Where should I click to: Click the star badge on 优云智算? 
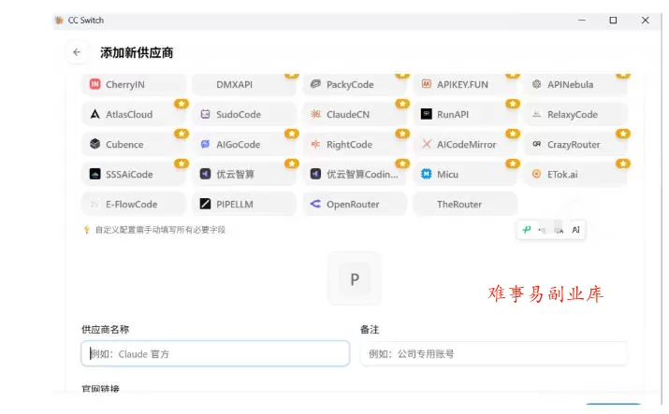point(292,164)
